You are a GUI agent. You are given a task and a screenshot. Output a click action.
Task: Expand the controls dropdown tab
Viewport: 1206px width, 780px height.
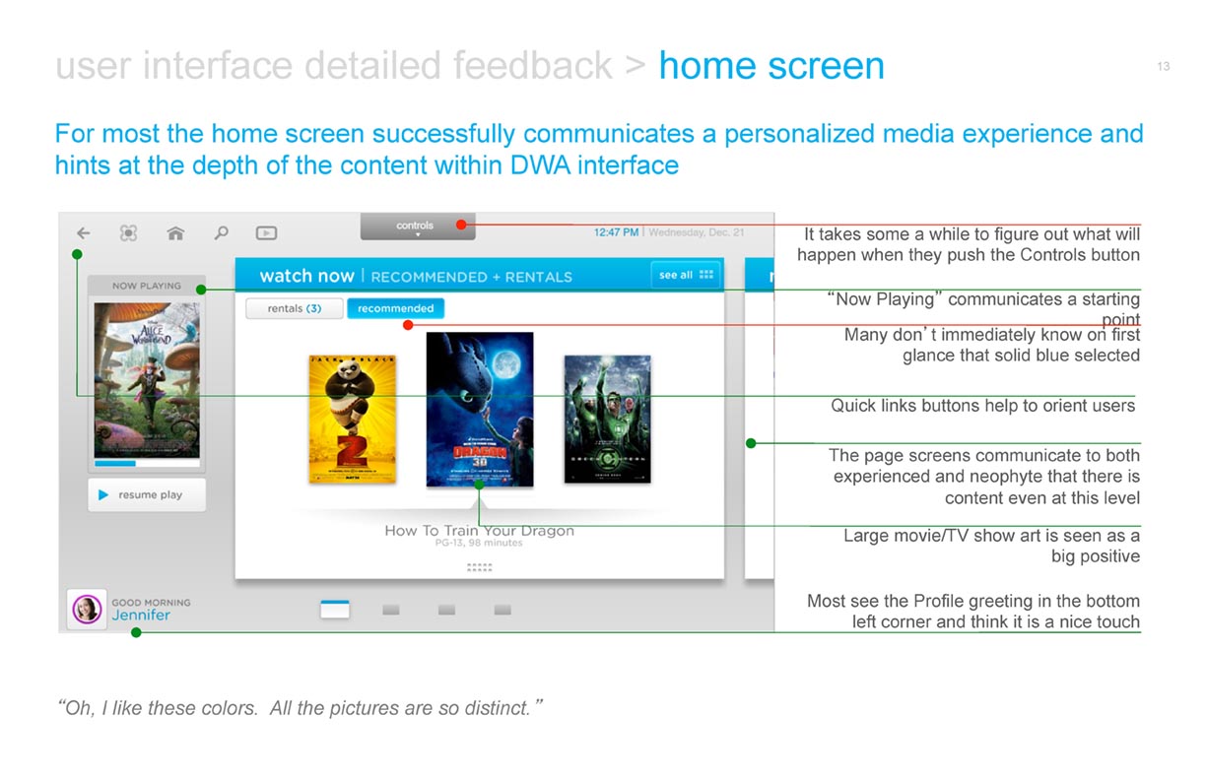pos(417,227)
